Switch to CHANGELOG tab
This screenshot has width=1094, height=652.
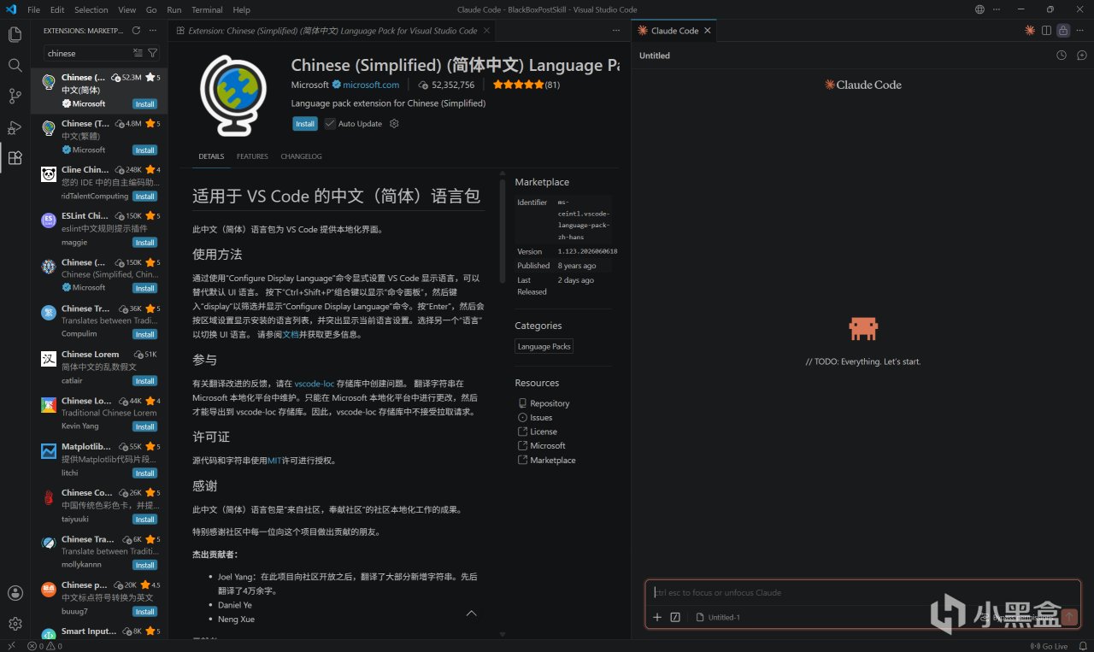(302, 156)
